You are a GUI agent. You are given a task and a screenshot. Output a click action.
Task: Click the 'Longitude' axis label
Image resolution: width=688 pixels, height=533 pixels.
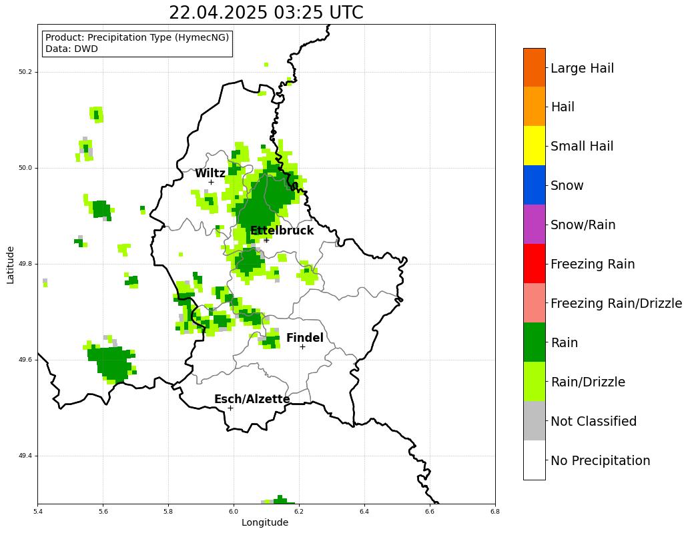tap(265, 522)
